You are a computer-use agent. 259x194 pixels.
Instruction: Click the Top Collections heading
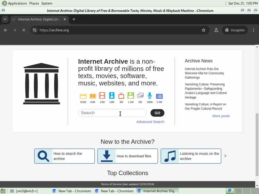click(127, 173)
